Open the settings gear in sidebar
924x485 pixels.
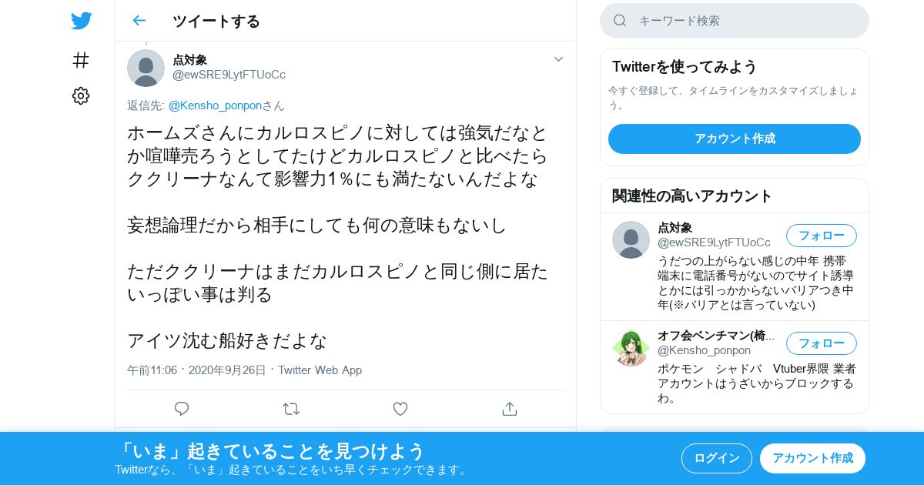tap(81, 95)
